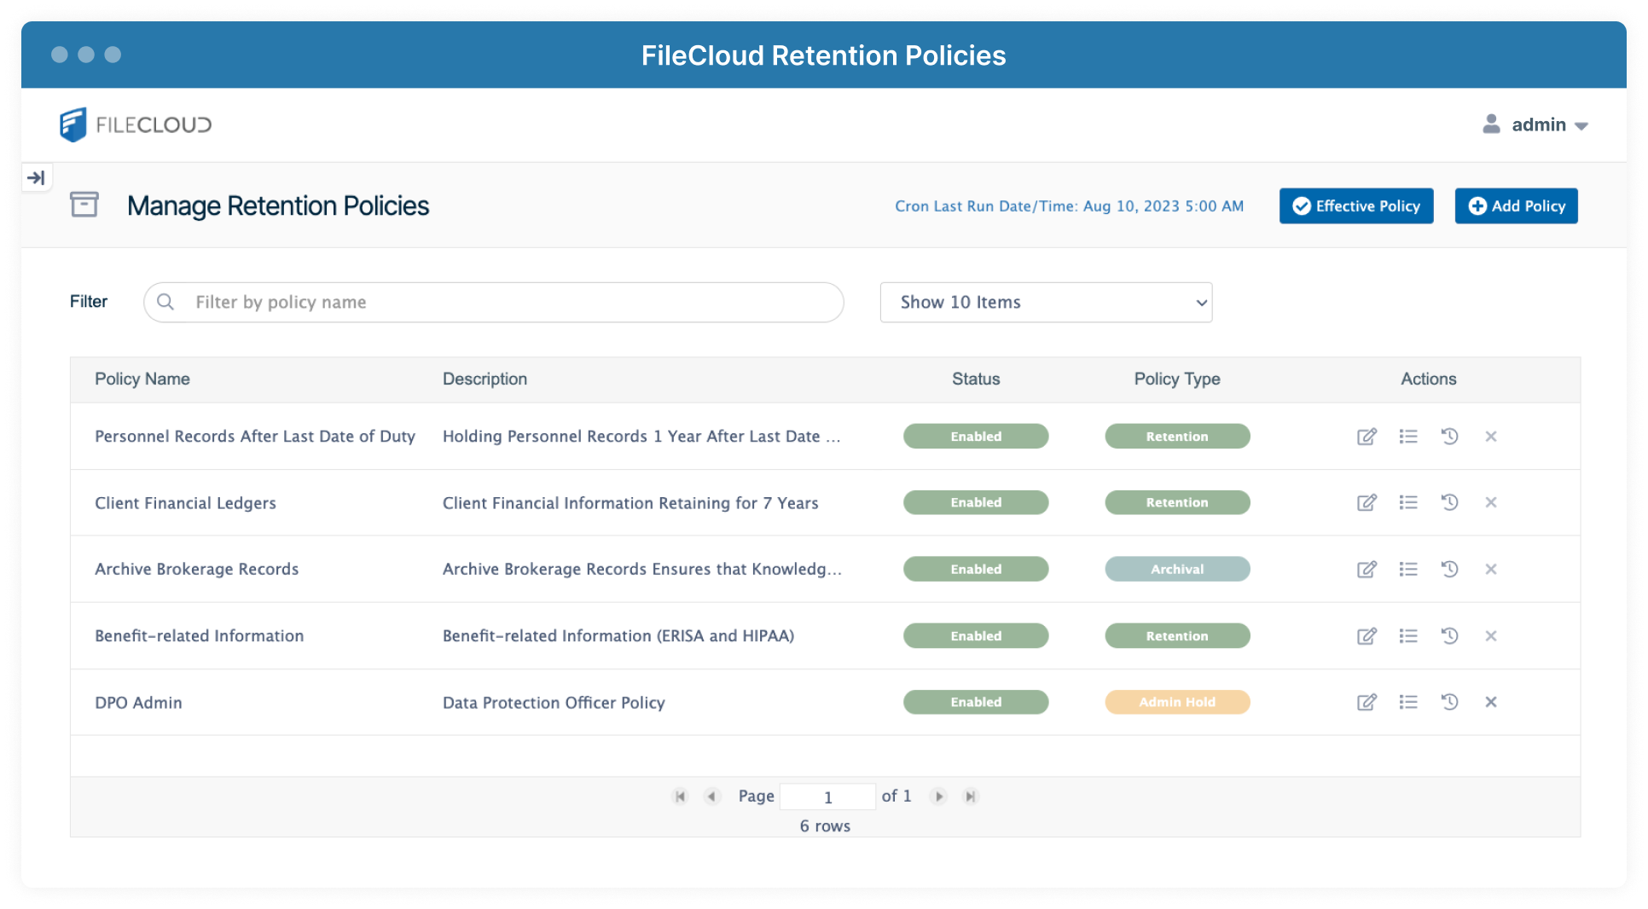
Task: Edit the Client Financial Ledgers policy
Action: (x=1367, y=502)
